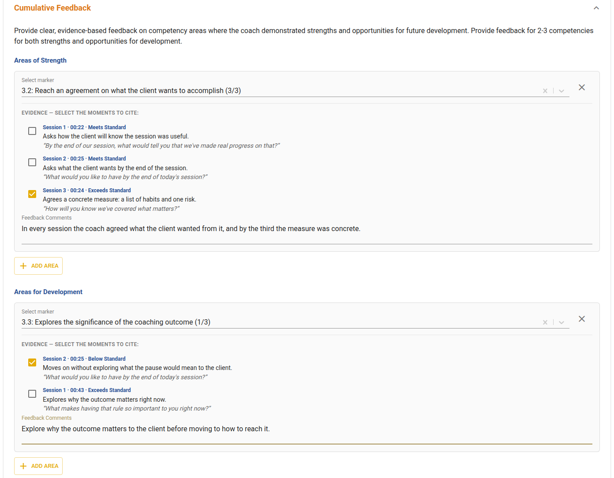The height and width of the screenshot is (478, 614).
Task: Open the Session 3 · 00:24 Exceeds Standard link
Action: (x=87, y=190)
